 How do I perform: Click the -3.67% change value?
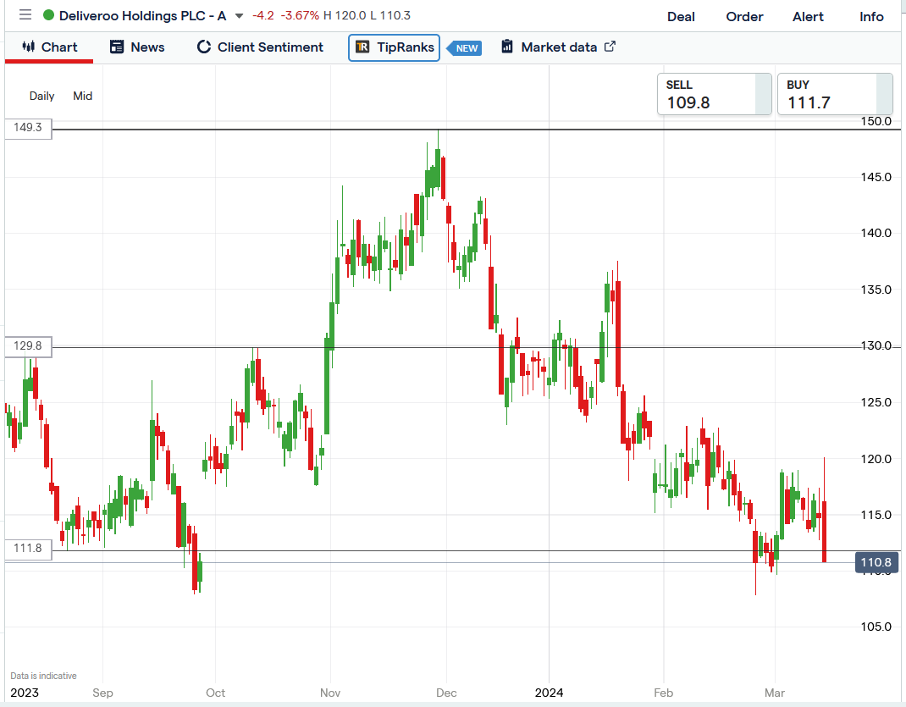tap(299, 15)
